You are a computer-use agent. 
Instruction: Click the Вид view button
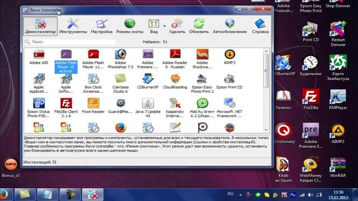pos(154,26)
